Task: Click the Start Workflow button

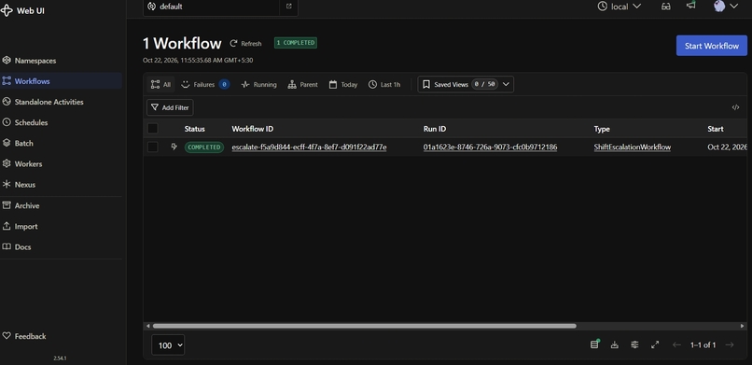Action: click(711, 46)
